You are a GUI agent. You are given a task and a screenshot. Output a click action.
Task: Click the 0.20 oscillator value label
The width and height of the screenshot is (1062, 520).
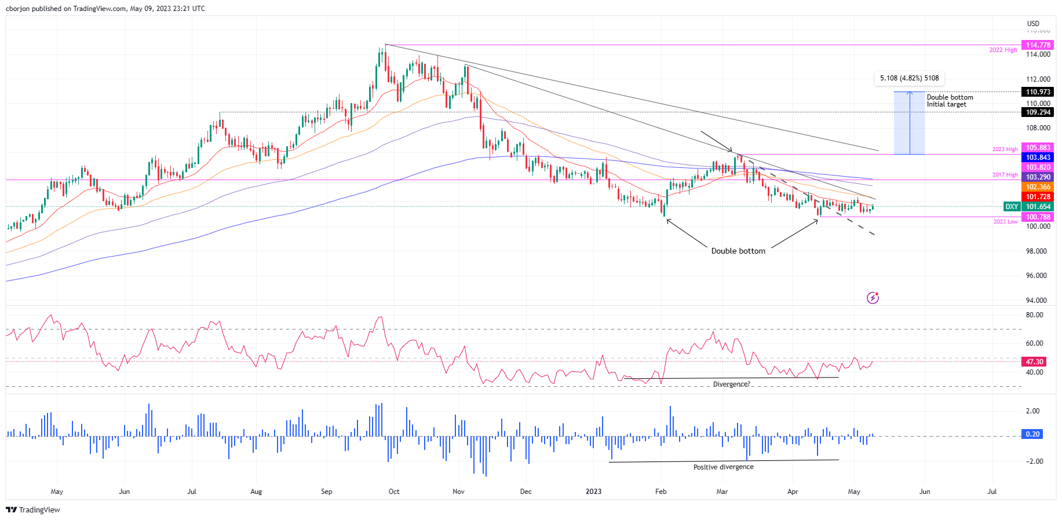[1032, 434]
